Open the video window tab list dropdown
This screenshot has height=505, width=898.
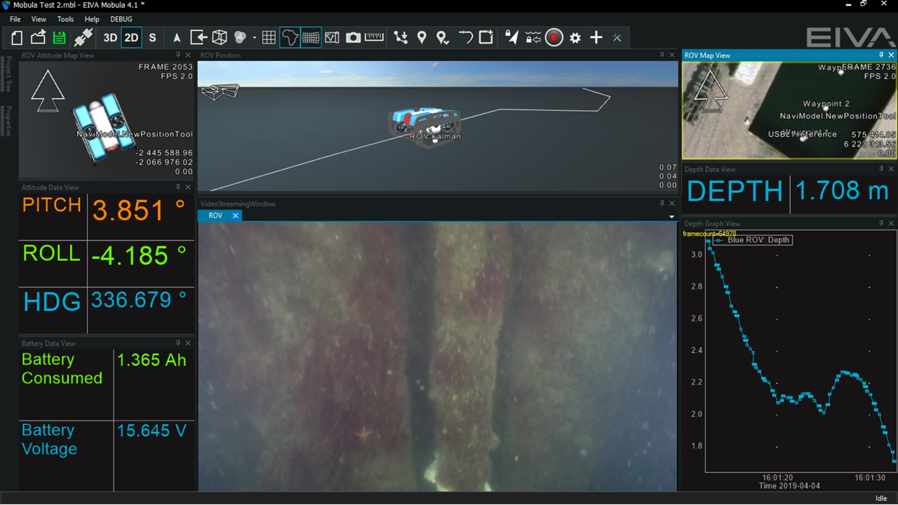point(671,217)
